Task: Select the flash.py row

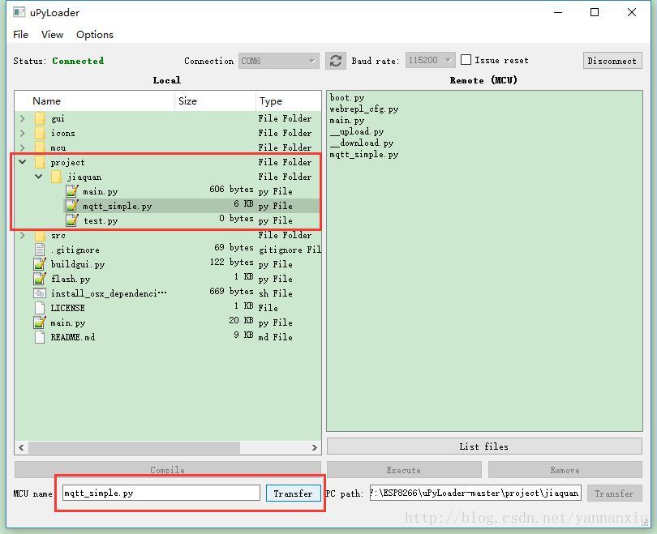Action: coord(168,279)
